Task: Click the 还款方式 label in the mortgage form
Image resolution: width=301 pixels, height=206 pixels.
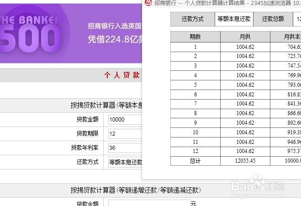Action: (x=87, y=162)
